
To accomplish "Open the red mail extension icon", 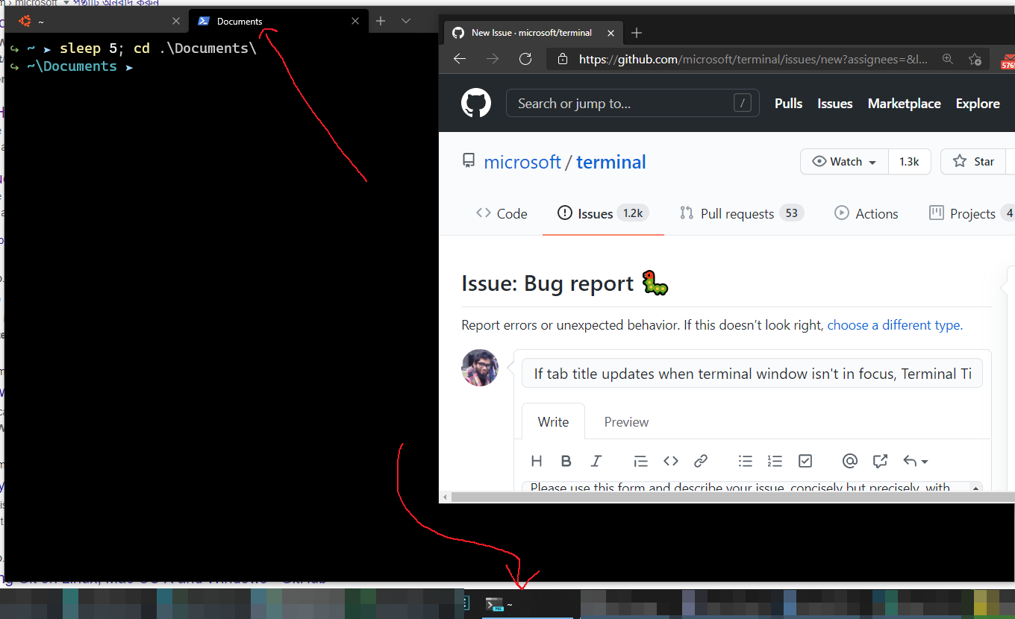I will click(1008, 60).
